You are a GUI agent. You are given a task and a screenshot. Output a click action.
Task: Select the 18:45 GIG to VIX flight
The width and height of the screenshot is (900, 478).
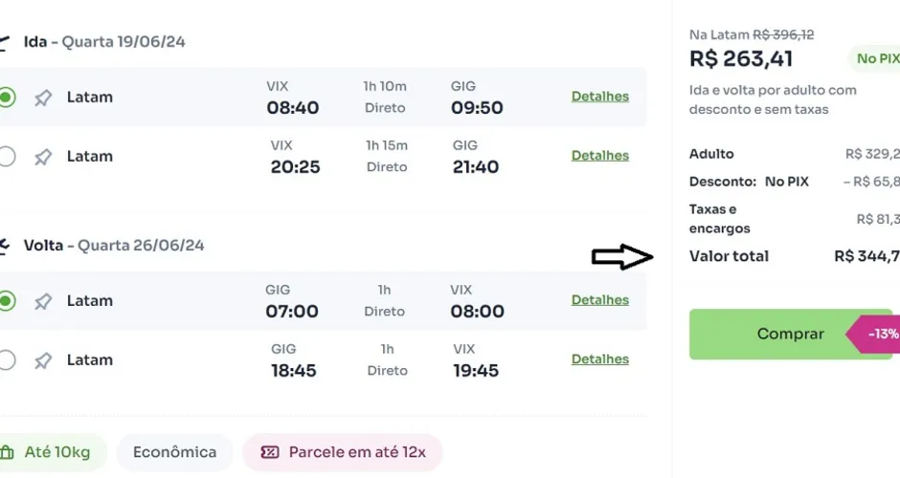point(7,359)
